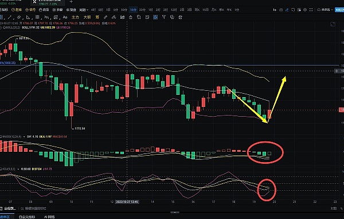Select the ETH USDT chart tab
This screenshot has width=344, height=219.
[x=47, y=2]
